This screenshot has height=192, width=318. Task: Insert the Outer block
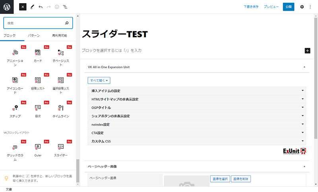(x=38, y=150)
